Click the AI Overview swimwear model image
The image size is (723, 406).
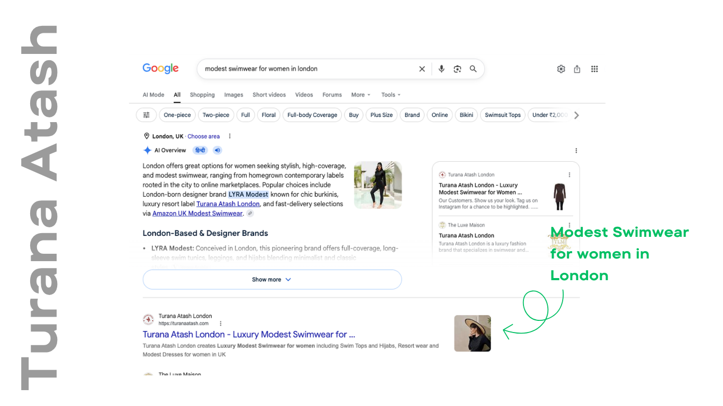pos(378,185)
